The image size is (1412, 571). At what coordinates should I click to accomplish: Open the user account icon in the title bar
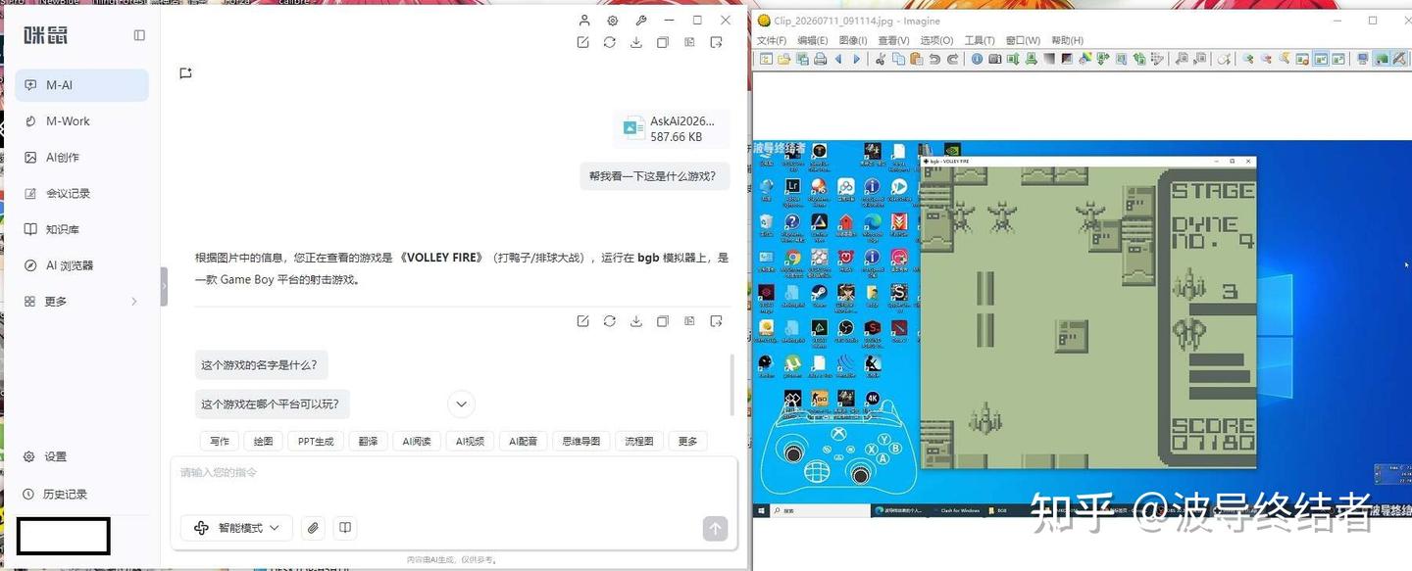584,21
